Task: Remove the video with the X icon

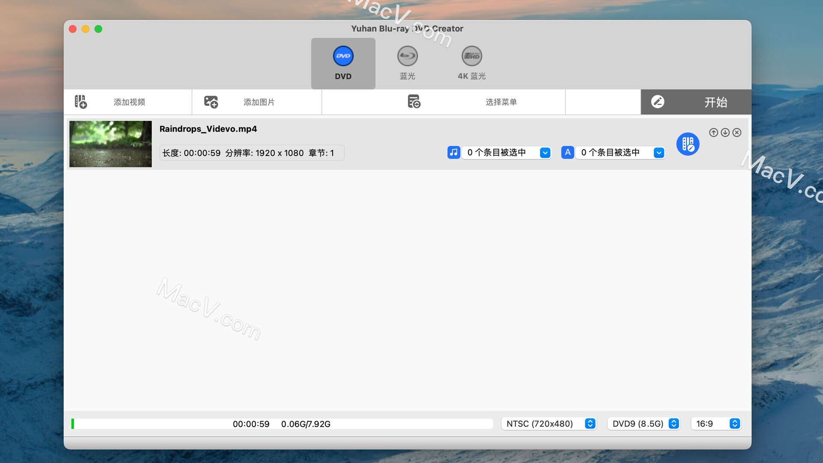Action: 736,132
